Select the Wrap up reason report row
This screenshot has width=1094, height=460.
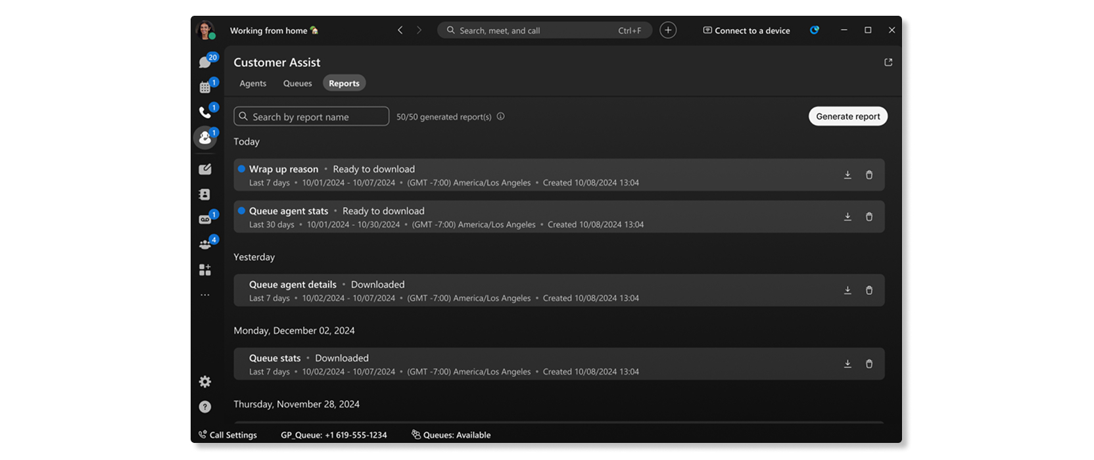coord(559,175)
